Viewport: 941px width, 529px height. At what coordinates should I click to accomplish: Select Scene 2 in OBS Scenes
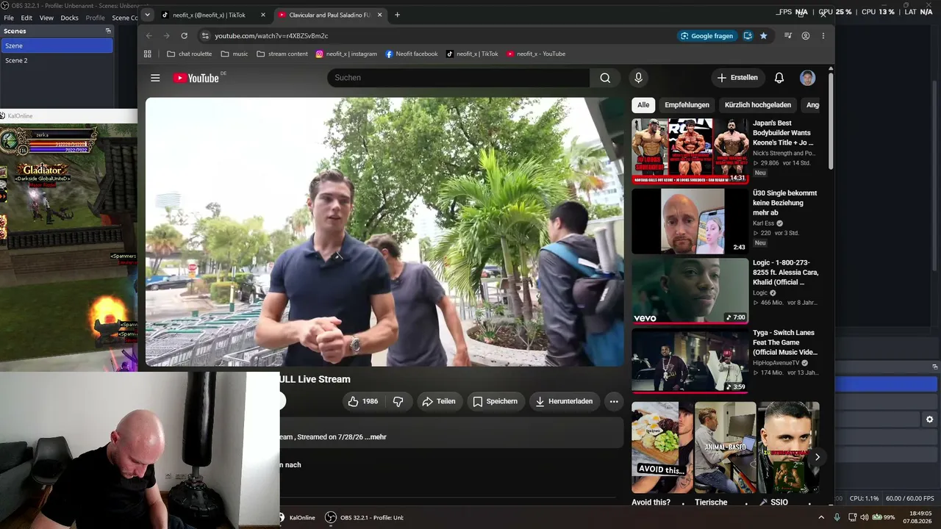tap(57, 60)
